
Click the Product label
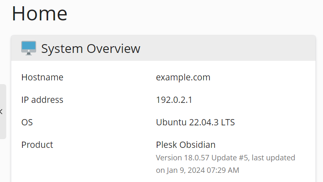pyautogui.click(x=37, y=145)
